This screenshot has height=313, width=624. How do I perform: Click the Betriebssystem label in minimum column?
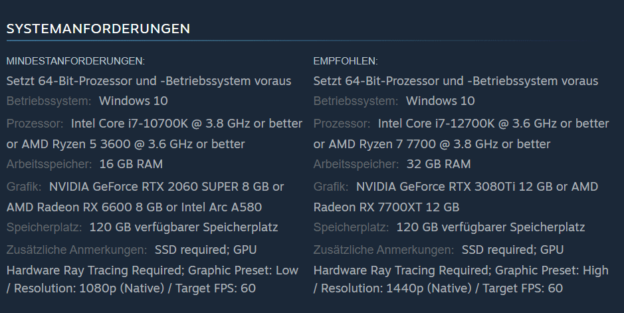[49, 101]
